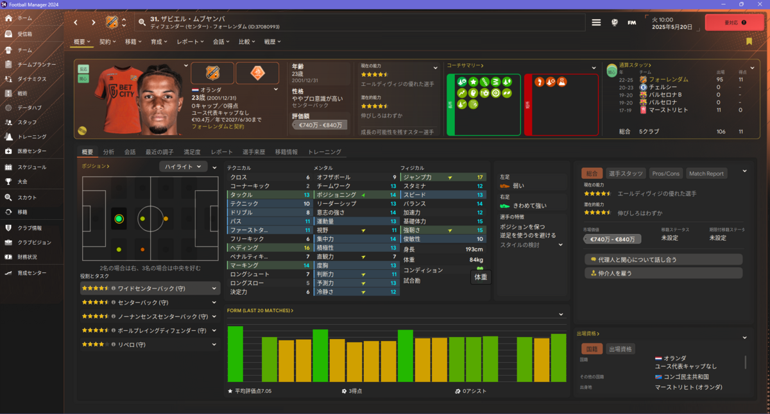
Task: Expand スタイルの検討 chevron
Action: 560,245
